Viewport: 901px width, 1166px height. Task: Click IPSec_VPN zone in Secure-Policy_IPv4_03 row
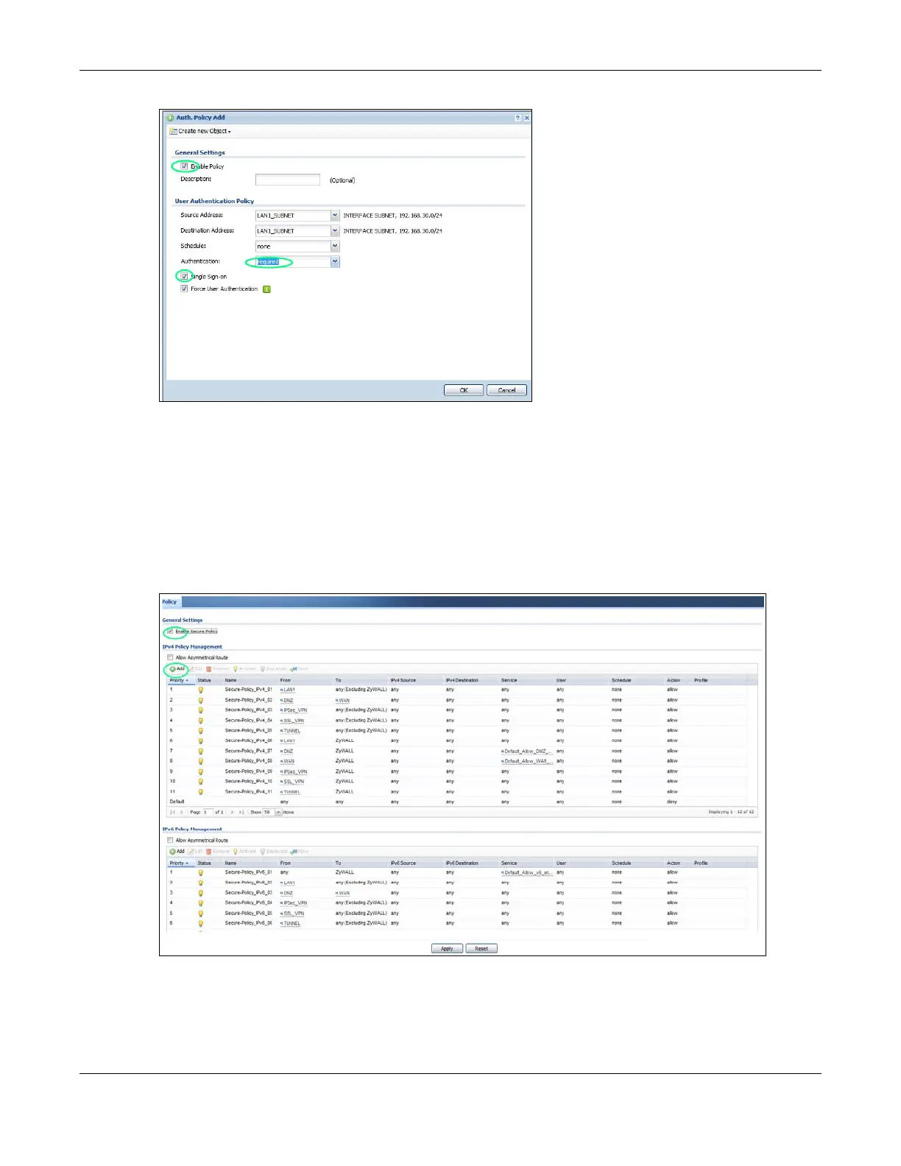[x=294, y=710]
